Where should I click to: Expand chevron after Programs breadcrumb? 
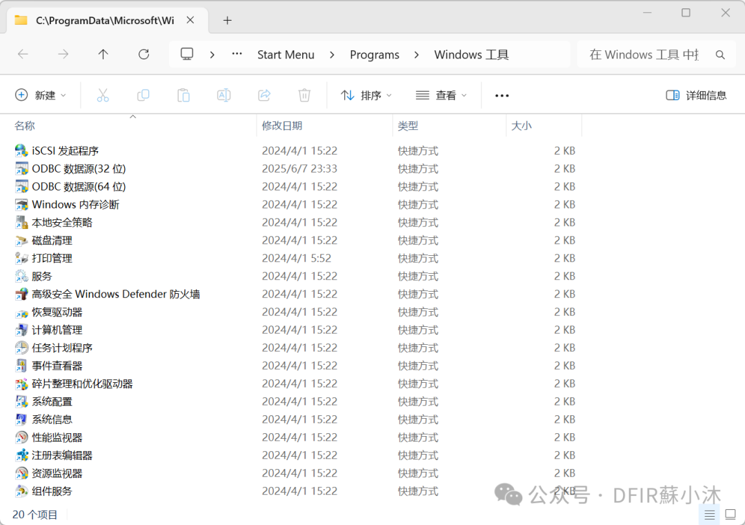point(416,55)
